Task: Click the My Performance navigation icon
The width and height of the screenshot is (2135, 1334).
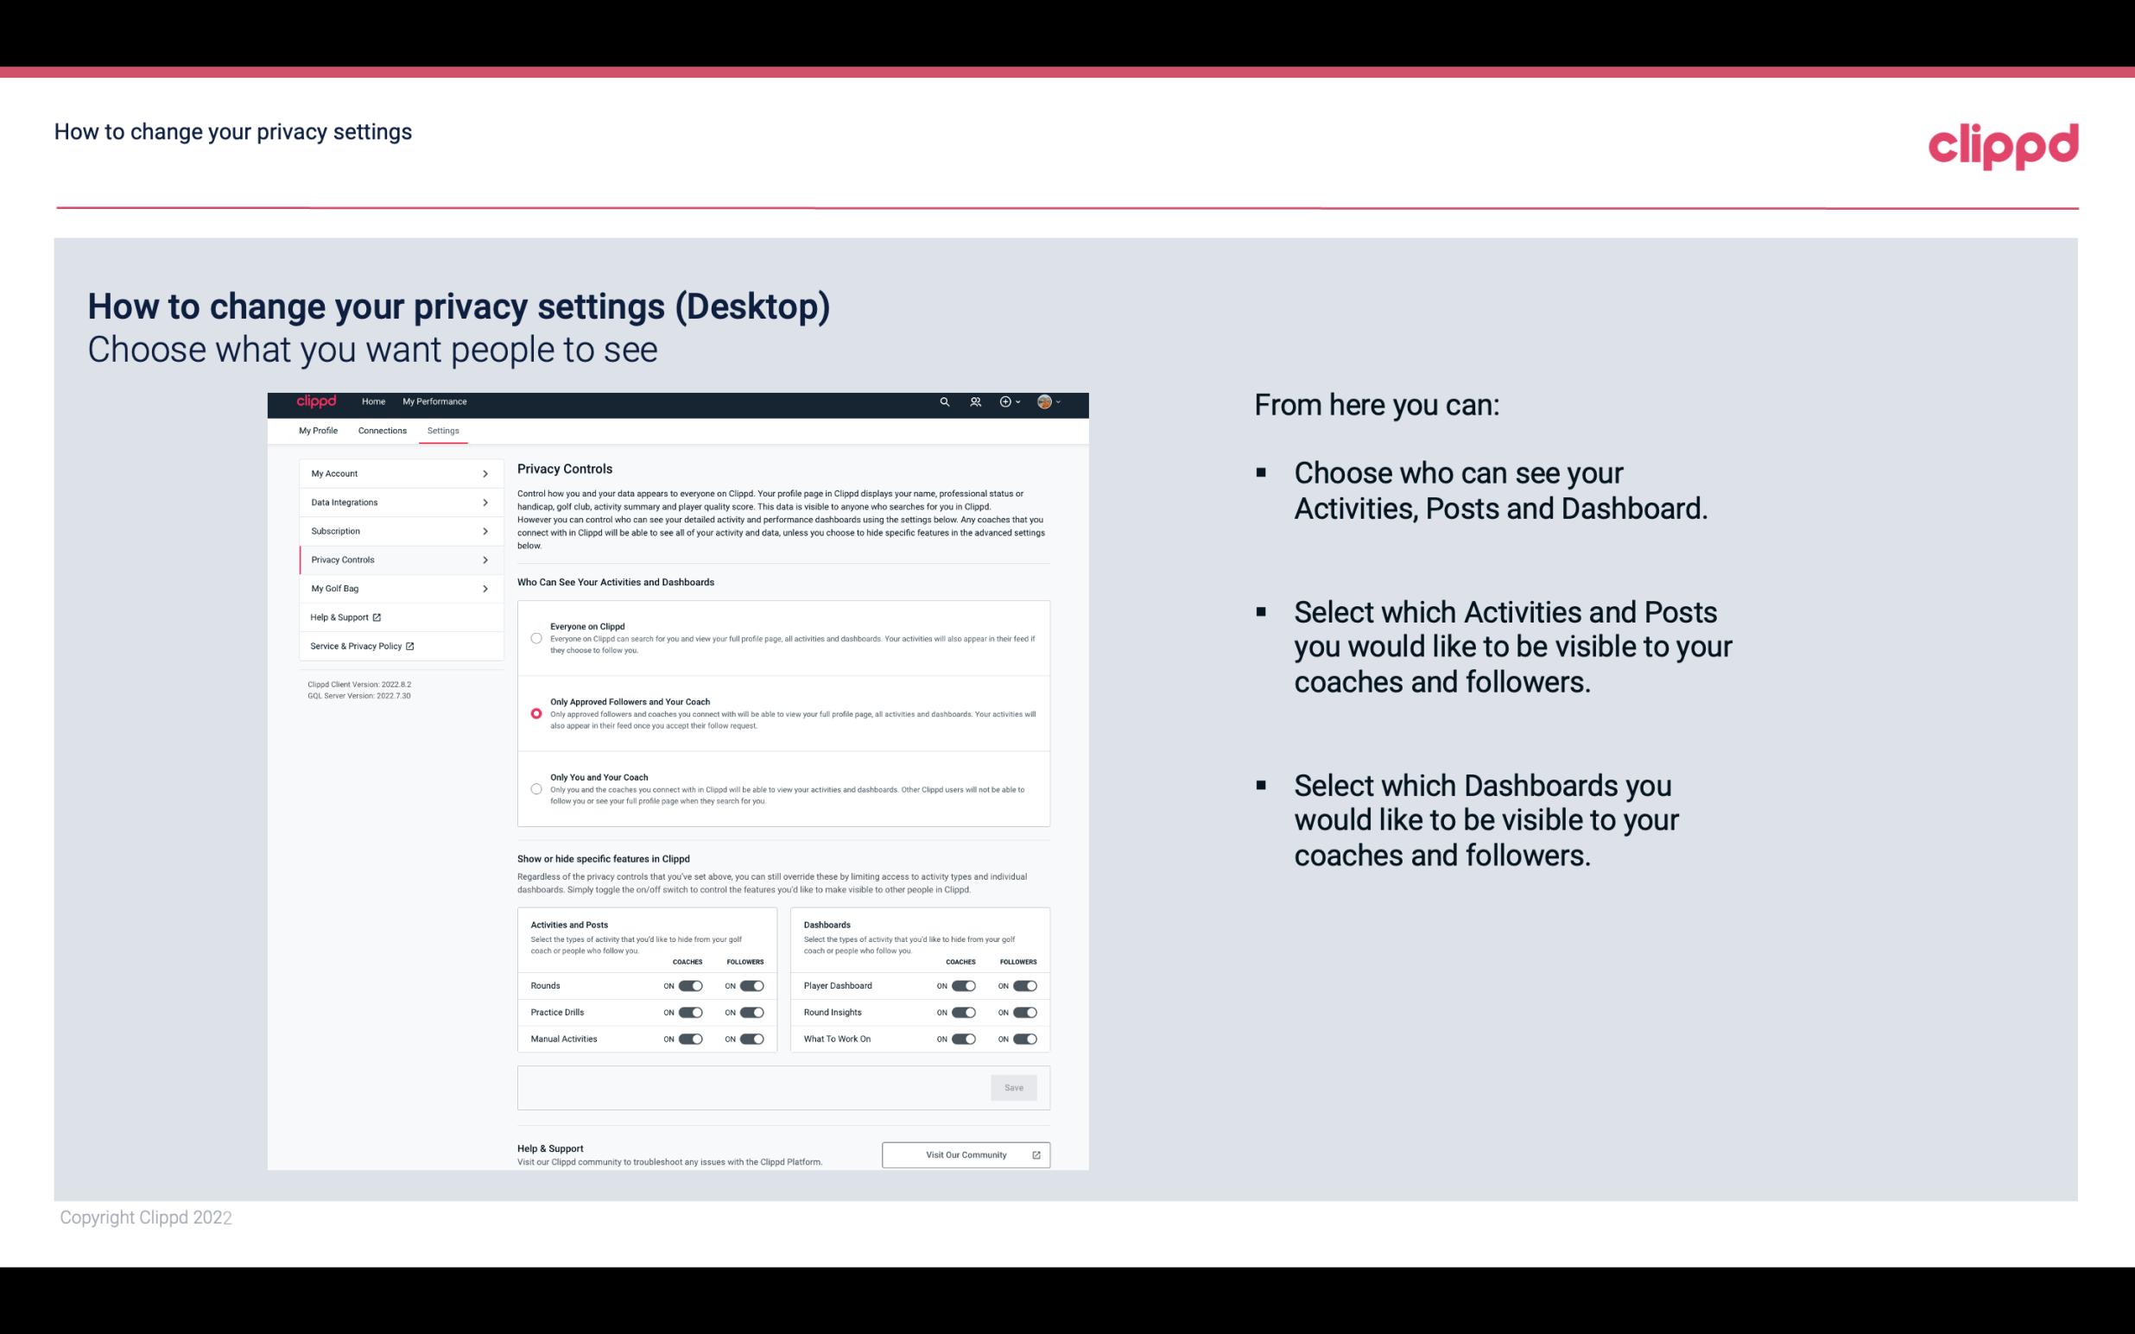Action: [435, 401]
